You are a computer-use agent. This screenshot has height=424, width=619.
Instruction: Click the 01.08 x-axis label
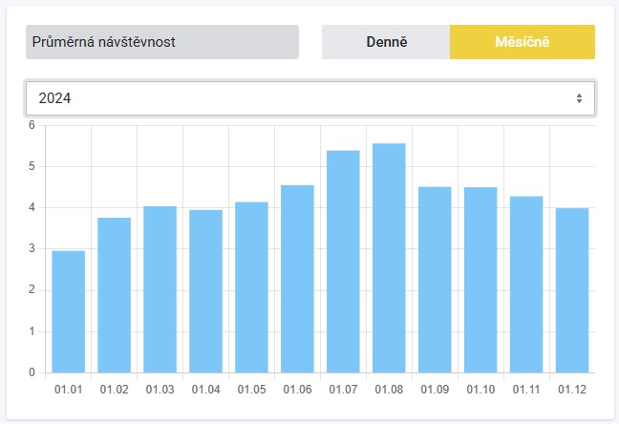(x=389, y=390)
